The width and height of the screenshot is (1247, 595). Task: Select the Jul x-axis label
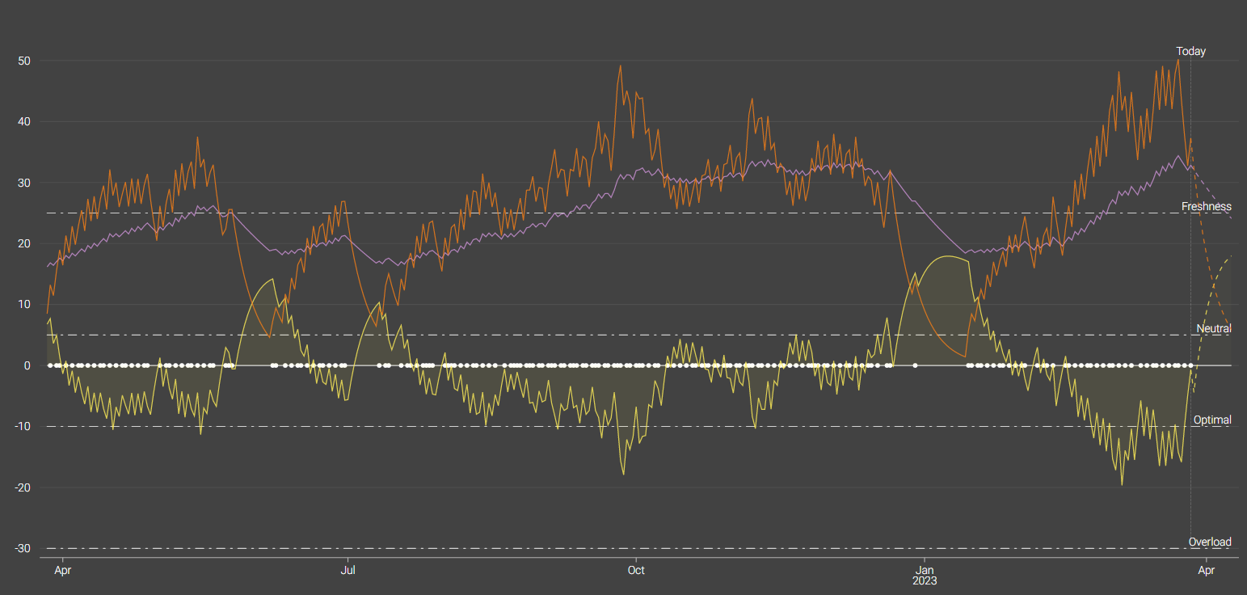[348, 570]
